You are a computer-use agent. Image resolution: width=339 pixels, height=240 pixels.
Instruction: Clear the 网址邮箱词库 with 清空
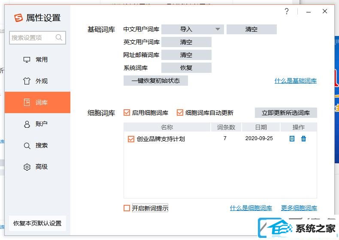tap(186, 55)
